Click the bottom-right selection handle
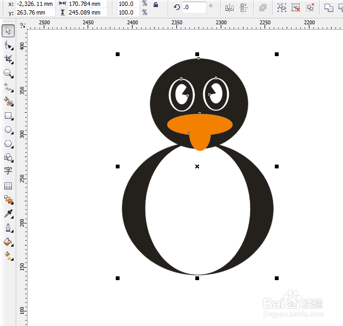This screenshot has height=326, width=343. pos(276,278)
